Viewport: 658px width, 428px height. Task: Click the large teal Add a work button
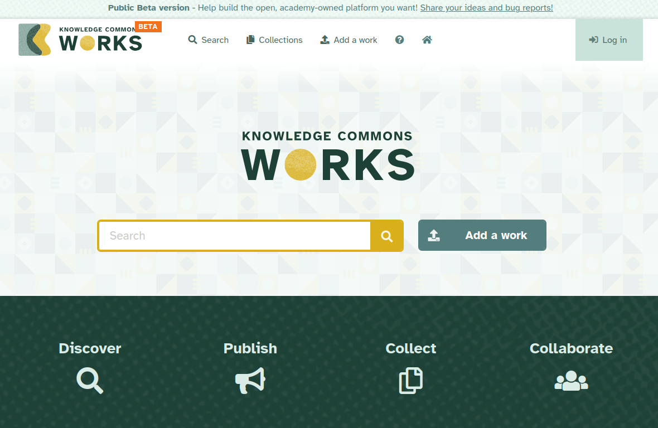pos(482,235)
